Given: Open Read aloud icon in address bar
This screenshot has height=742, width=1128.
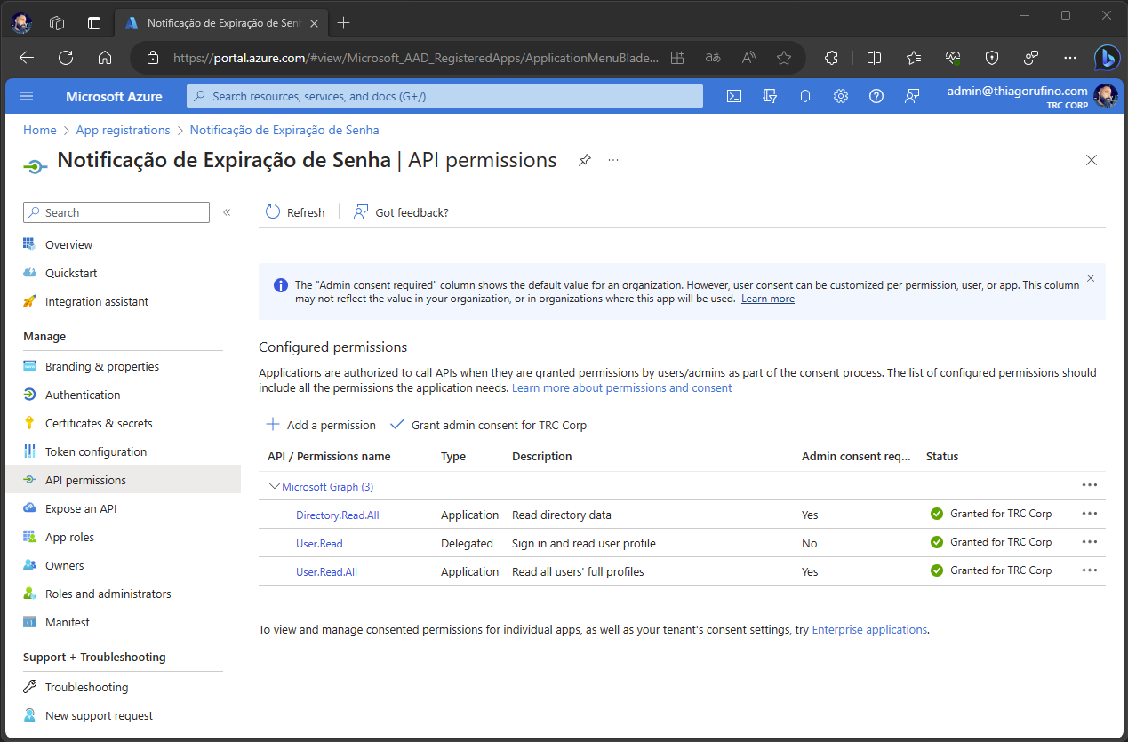Looking at the screenshot, I should click(x=748, y=58).
